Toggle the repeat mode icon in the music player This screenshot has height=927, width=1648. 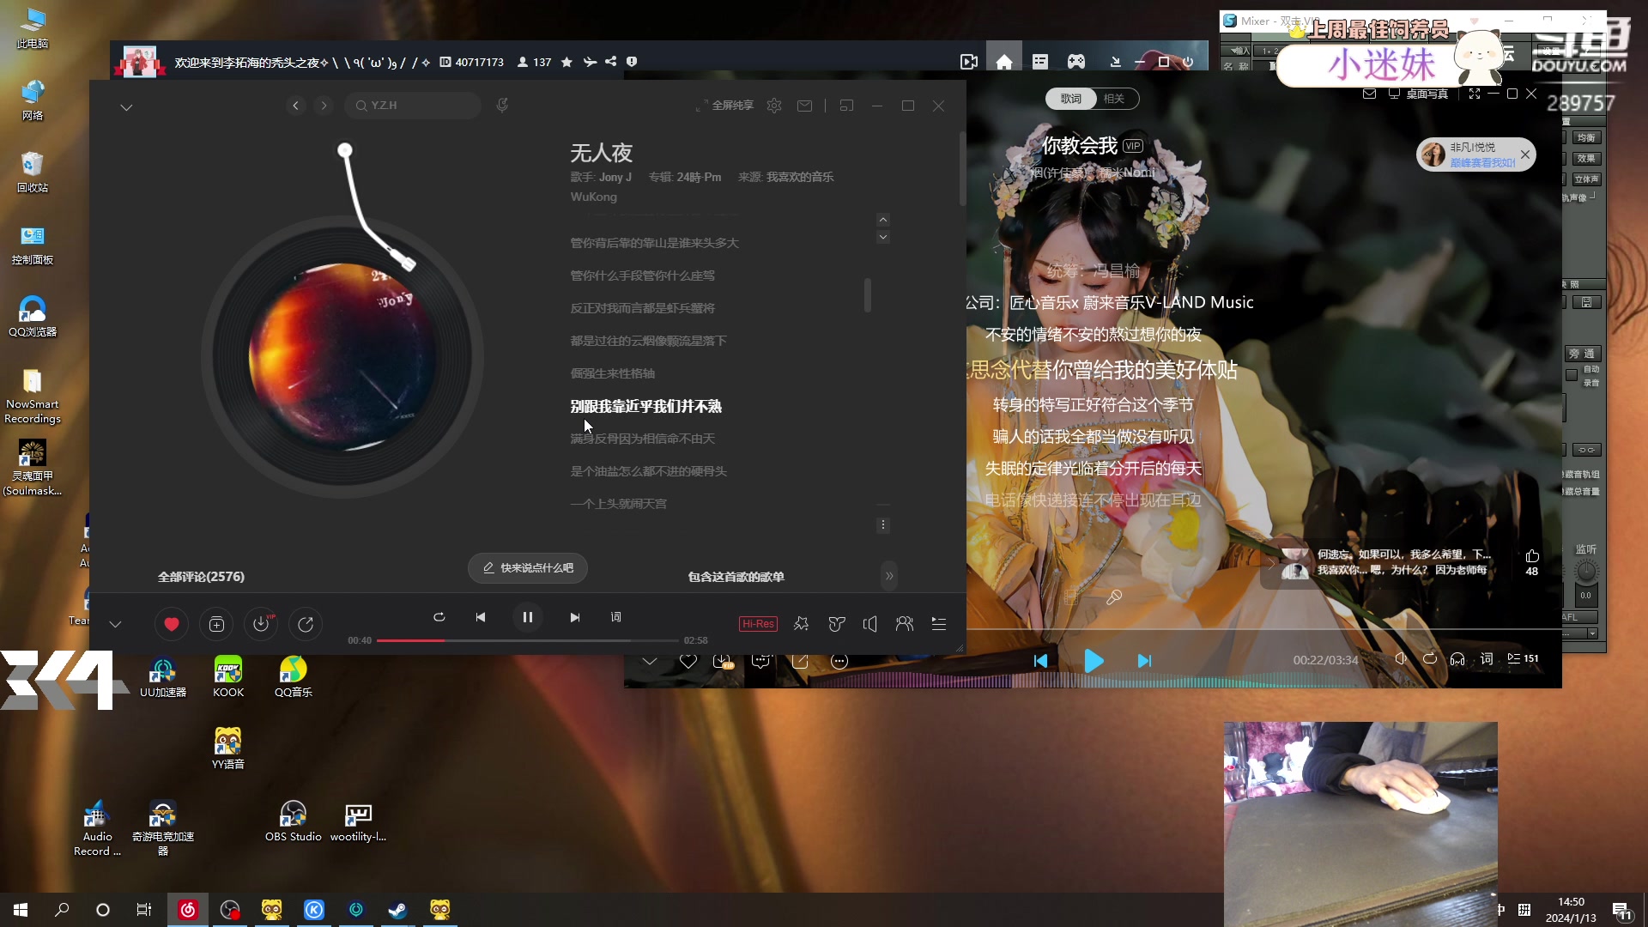pos(439,616)
